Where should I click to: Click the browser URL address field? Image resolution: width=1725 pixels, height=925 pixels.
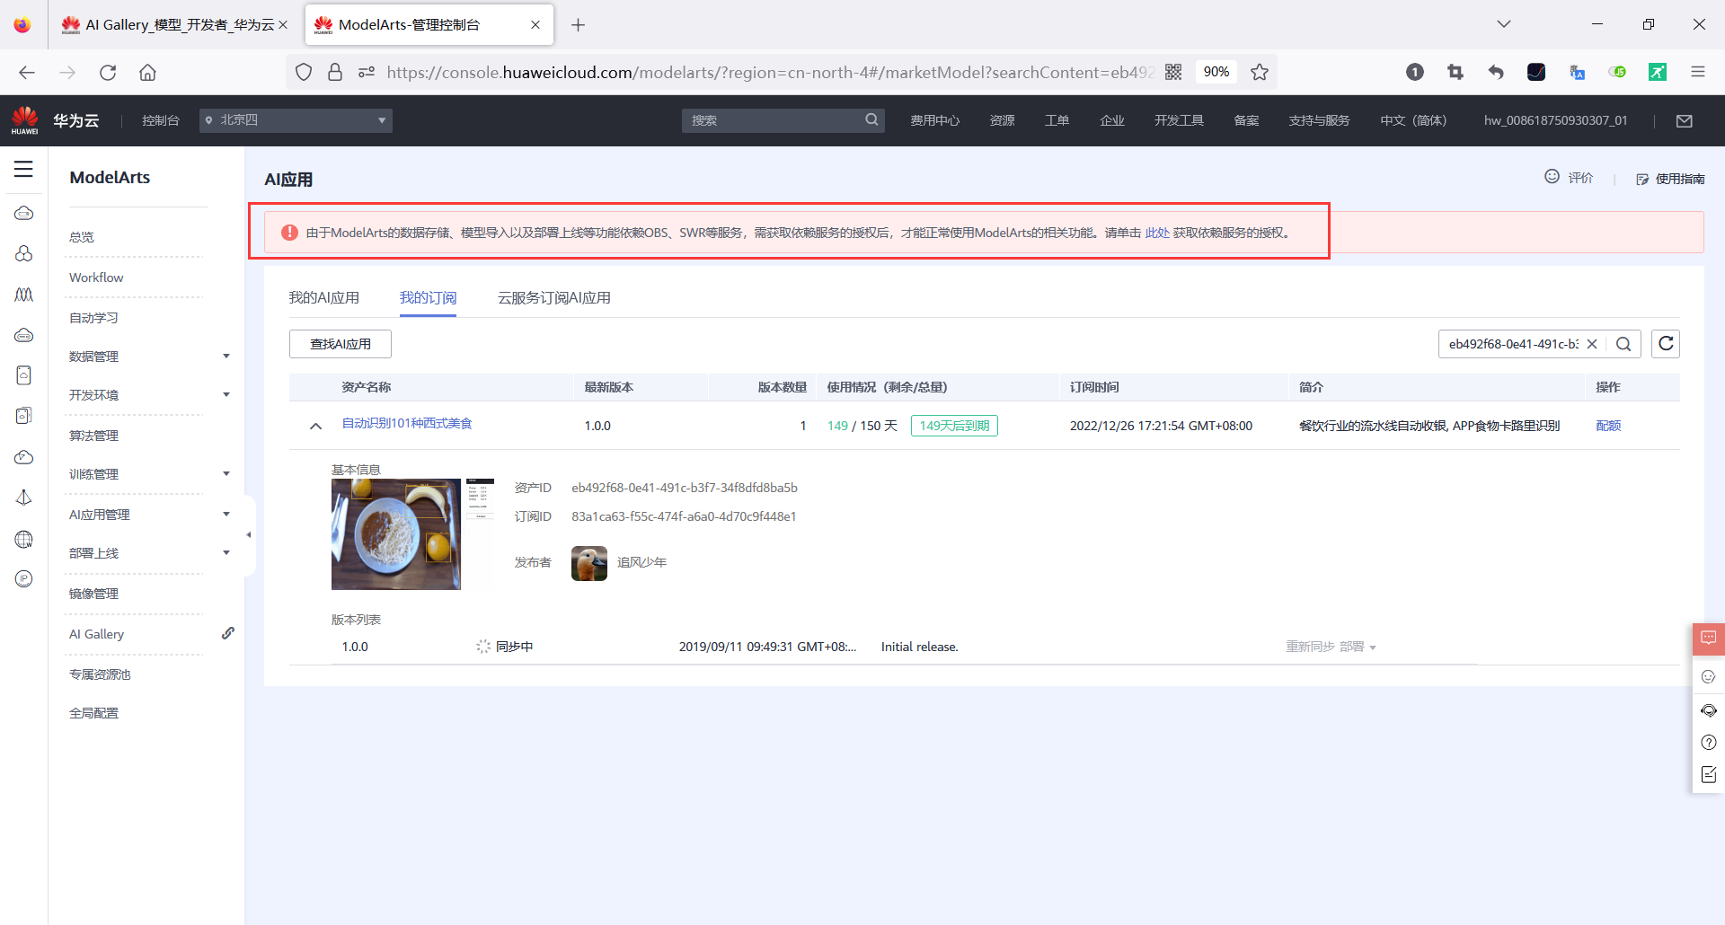pyautogui.click(x=769, y=72)
